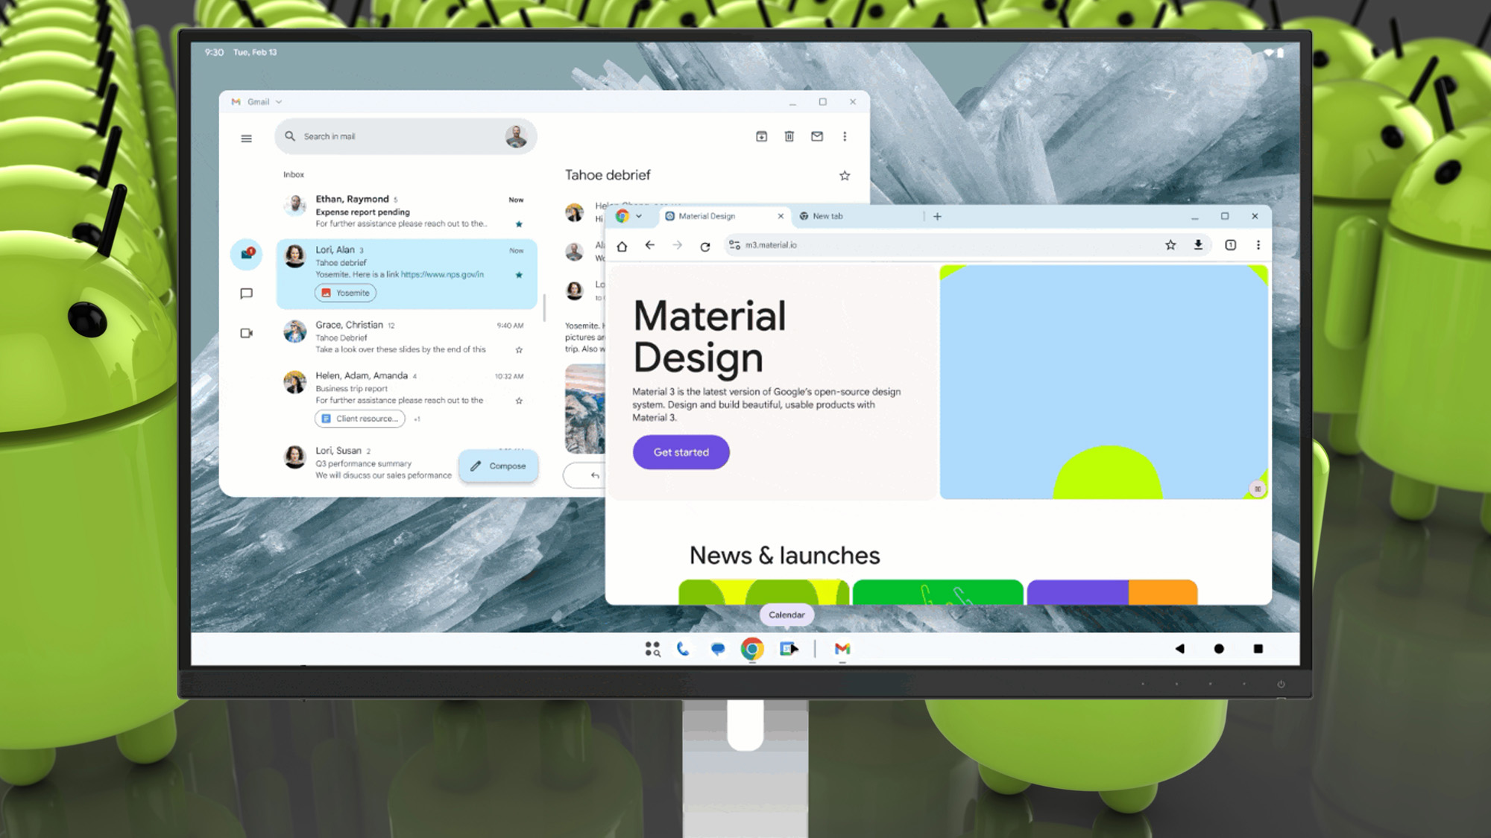The height and width of the screenshot is (838, 1491).
Task: Toggle star on Grace, Christian email
Action: pos(519,350)
